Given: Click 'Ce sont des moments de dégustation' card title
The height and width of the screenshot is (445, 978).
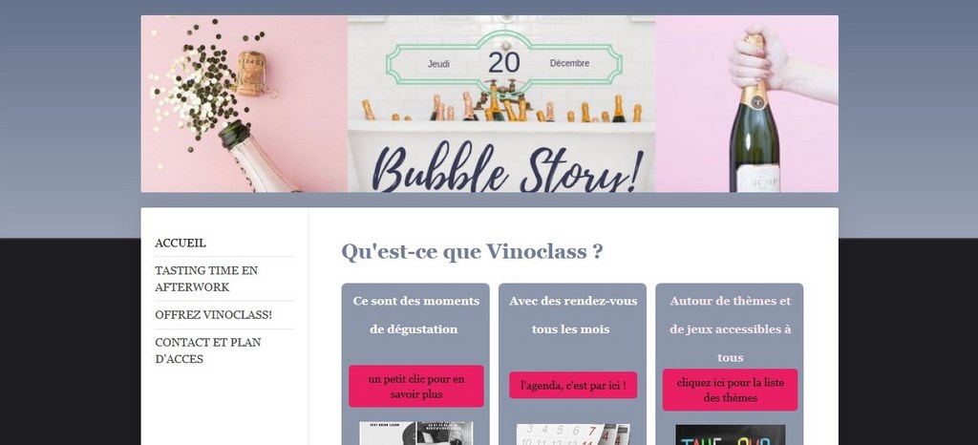Looking at the screenshot, I should pyautogui.click(x=416, y=315).
